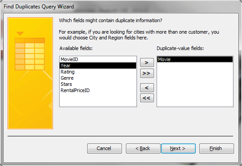Select the Stars field
The height and width of the screenshot is (166, 242).
(98, 84)
